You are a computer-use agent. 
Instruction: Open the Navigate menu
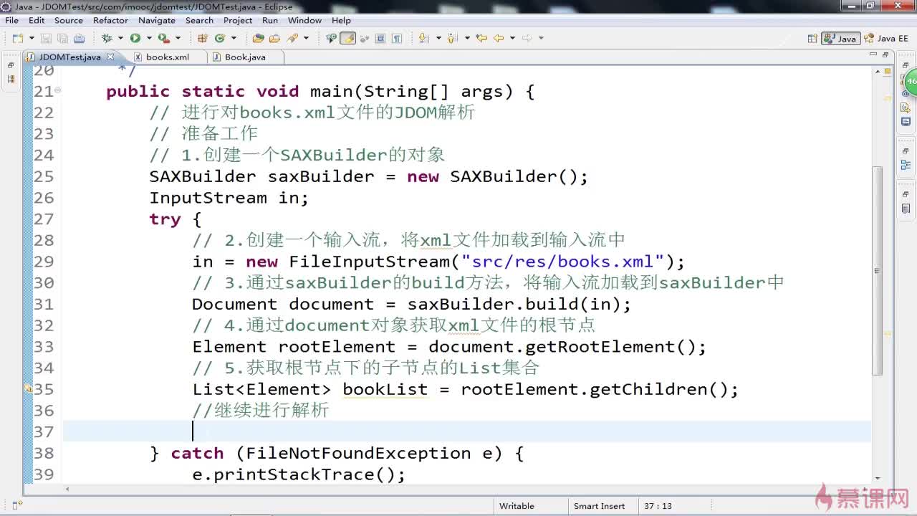[156, 20]
